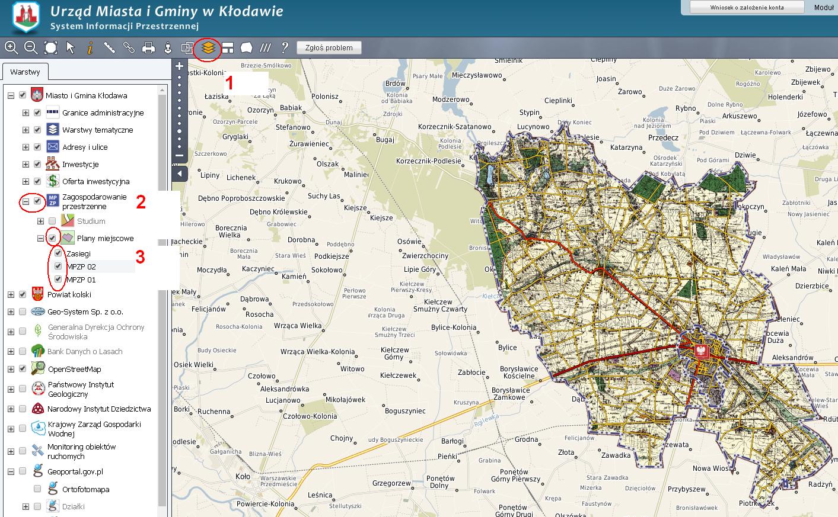Enable the Studium layer checkbox
This screenshot has height=517, width=838.
point(52,221)
